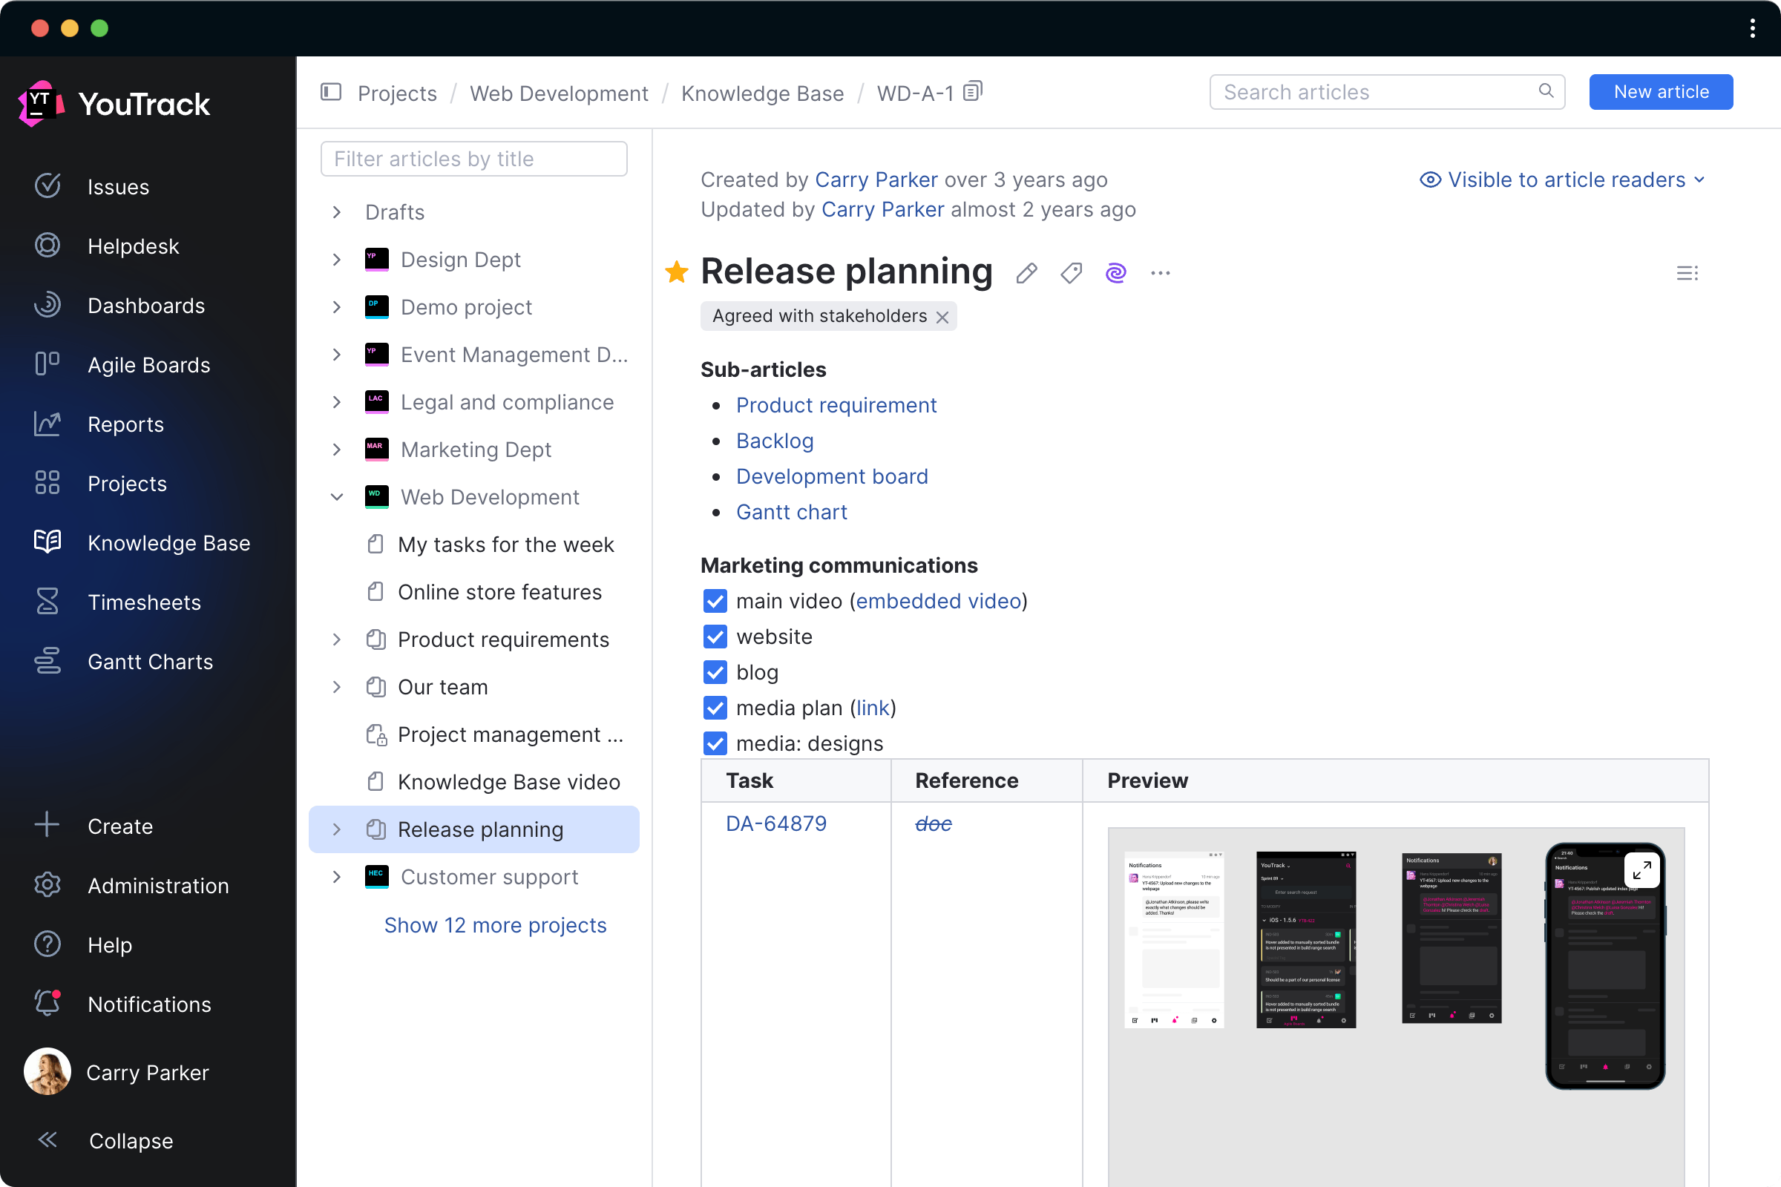Expand the Product requirements article item

[x=337, y=639]
